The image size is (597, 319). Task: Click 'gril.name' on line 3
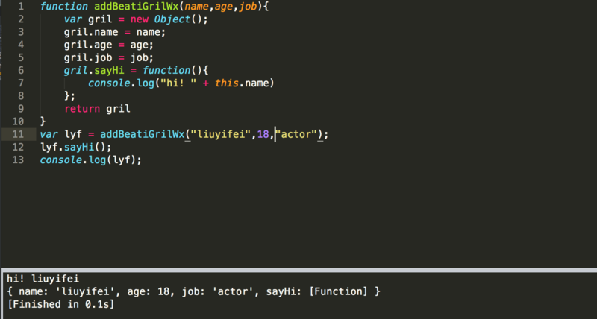point(91,32)
